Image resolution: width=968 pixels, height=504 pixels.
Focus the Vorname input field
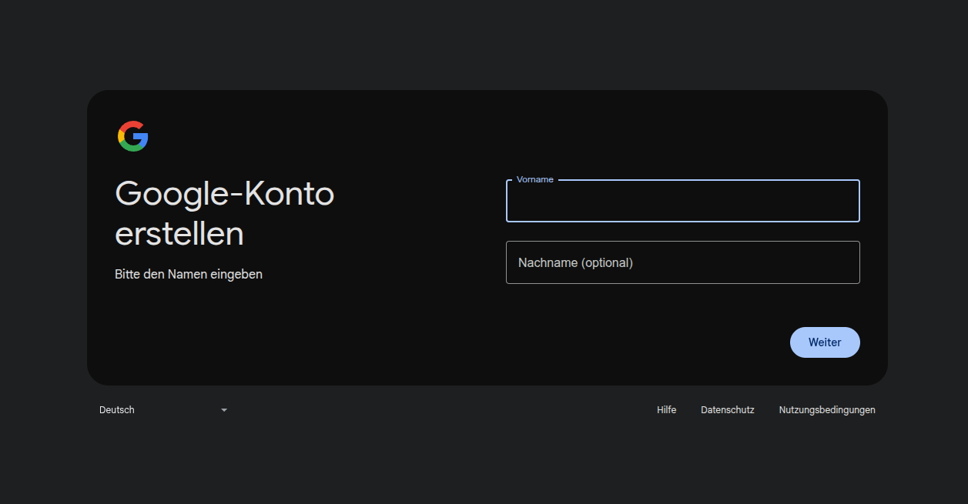tap(682, 203)
